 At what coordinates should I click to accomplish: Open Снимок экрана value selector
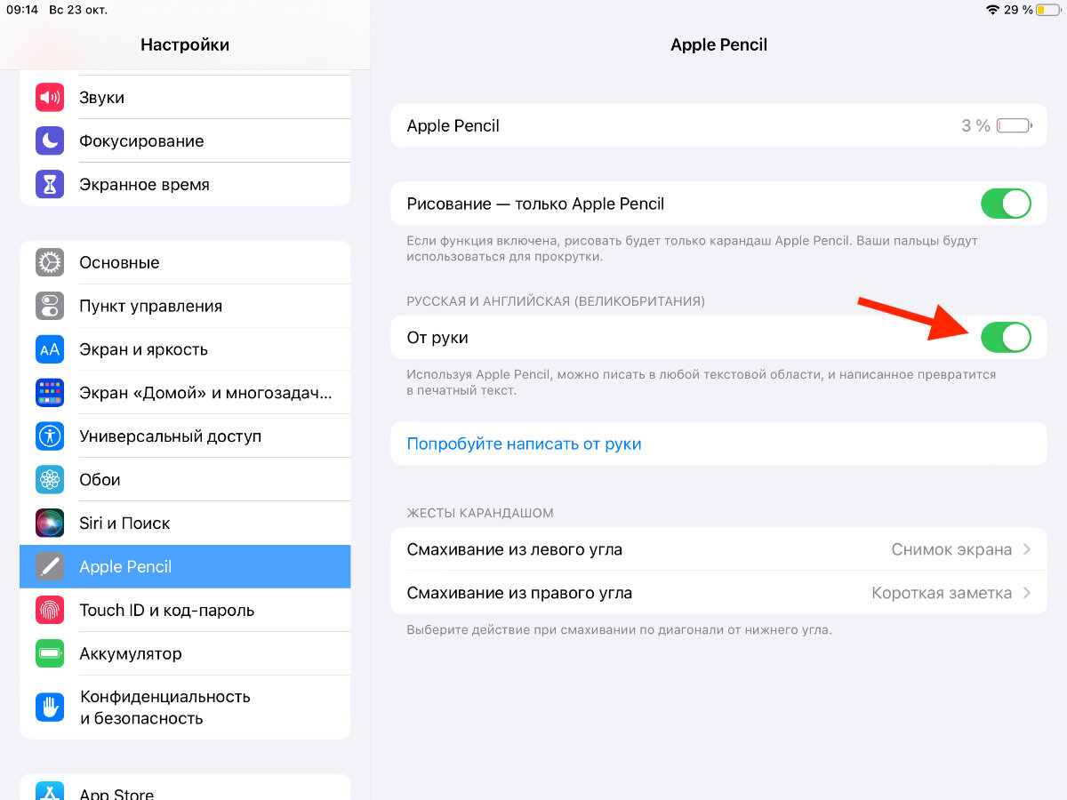(951, 549)
